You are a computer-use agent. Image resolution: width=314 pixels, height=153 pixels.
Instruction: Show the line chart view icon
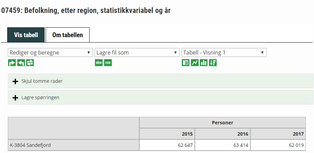[195, 63]
